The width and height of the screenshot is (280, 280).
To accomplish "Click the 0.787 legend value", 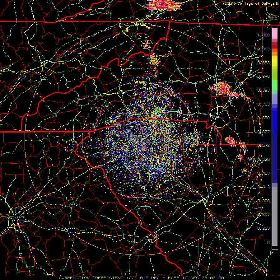I will click(x=264, y=90).
